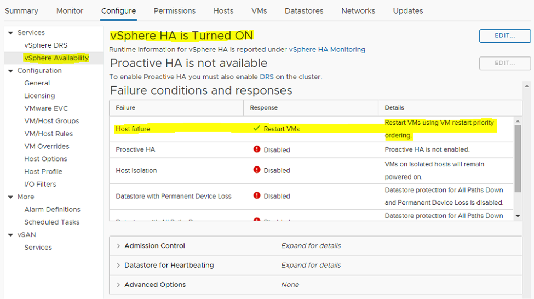Expand Datastore for Heartbeating section
534x299 pixels.
pyautogui.click(x=118, y=266)
